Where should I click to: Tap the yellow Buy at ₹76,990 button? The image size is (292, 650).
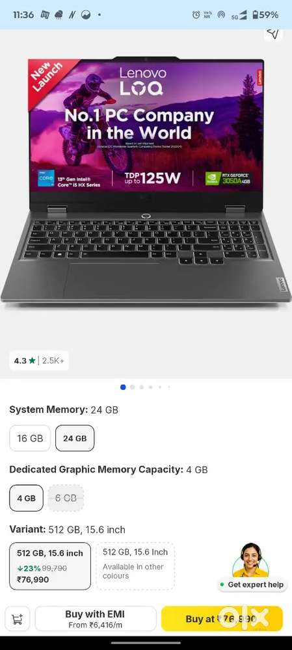pyautogui.click(x=222, y=619)
